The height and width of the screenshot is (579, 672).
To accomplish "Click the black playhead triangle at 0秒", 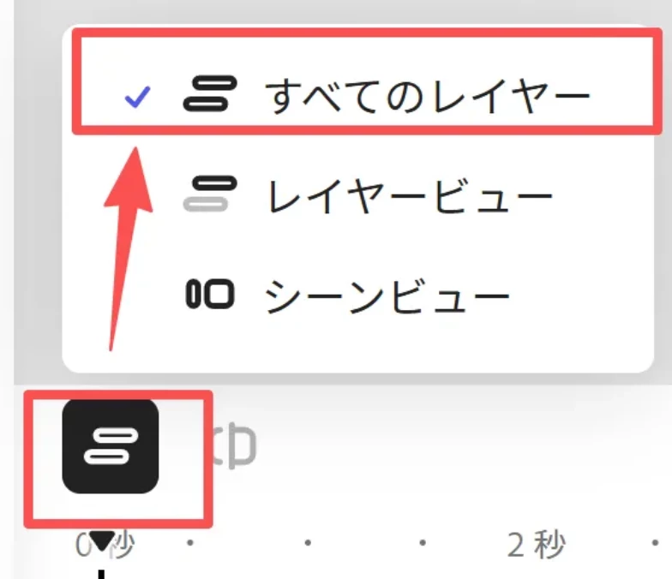I will (x=103, y=541).
